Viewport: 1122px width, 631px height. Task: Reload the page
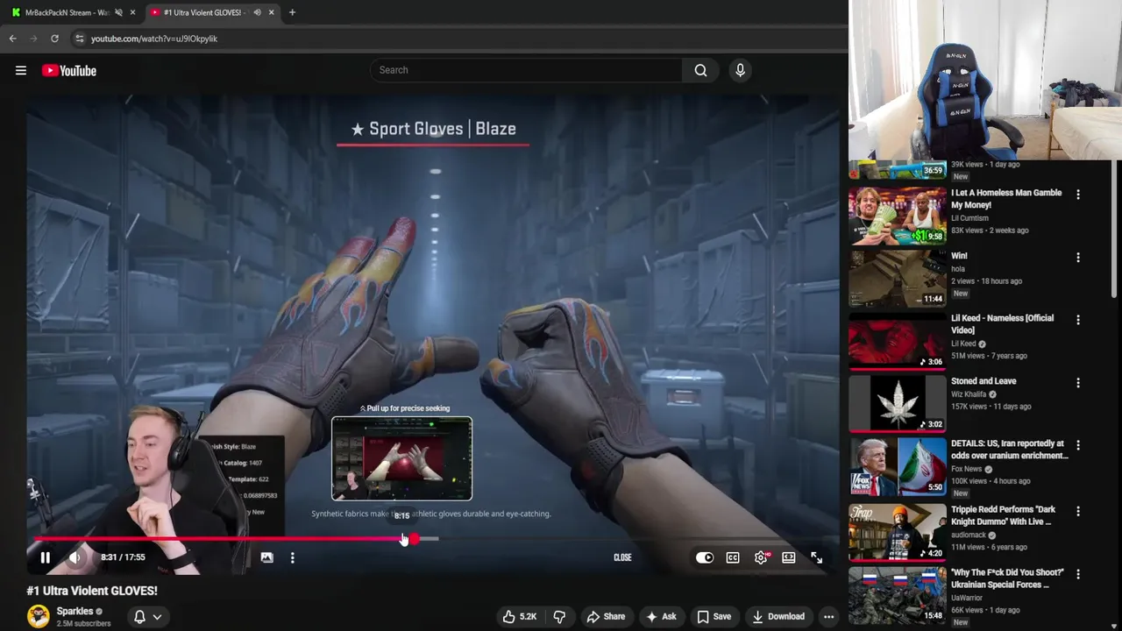click(x=54, y=39)
